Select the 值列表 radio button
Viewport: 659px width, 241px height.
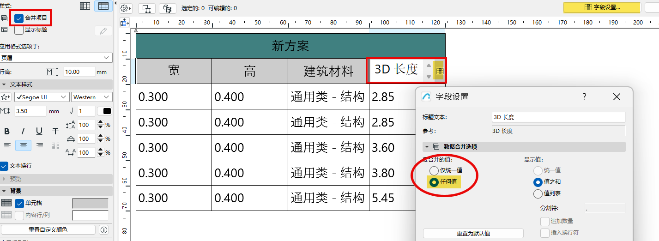coord(538,193)
